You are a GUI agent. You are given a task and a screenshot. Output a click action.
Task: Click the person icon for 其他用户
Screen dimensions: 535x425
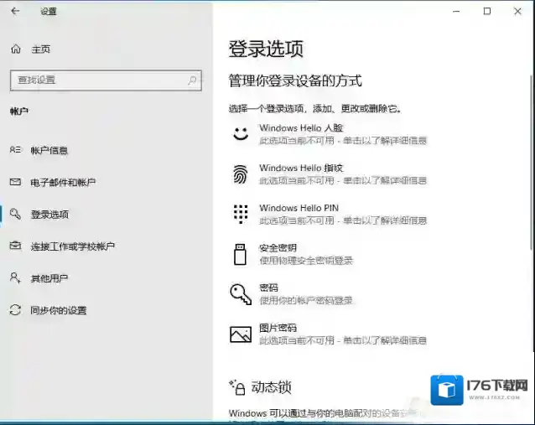(15, 277)
